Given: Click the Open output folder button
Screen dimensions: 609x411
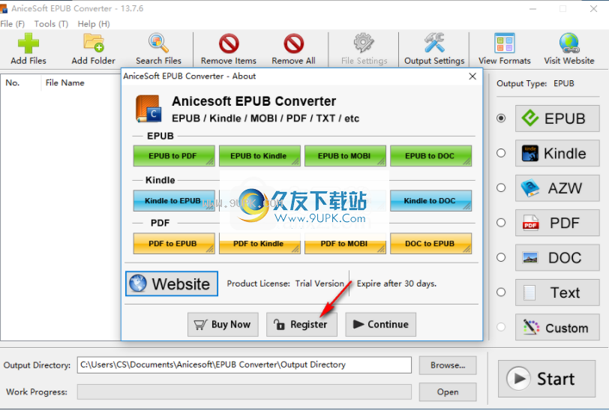Looking at the screenshot, I should tap(448, 392).
